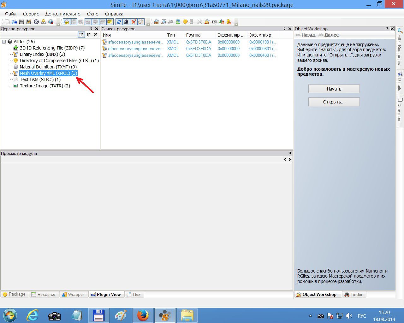Open the first toolbar overflow dropdown arrow
This screenshot has width=404, height=323.
tap(58, 23)
